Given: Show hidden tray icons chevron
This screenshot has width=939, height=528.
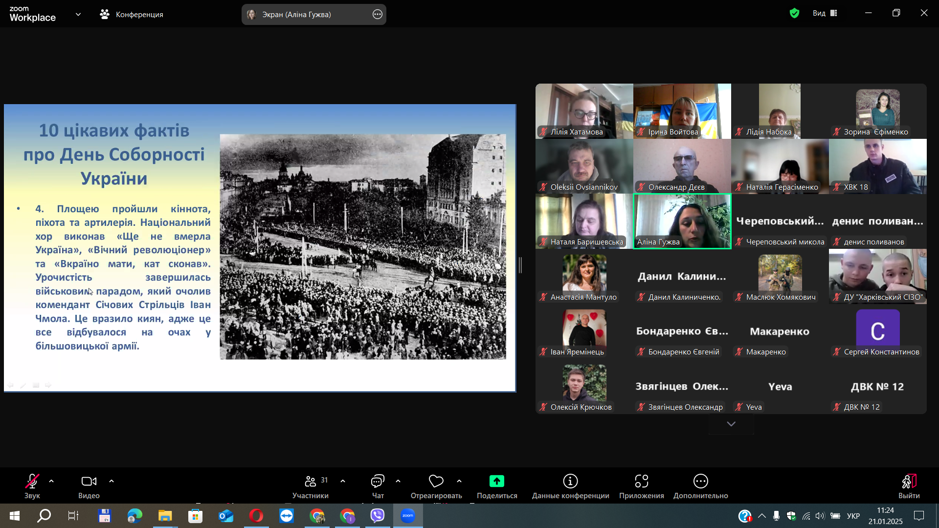Looking at the screenshot, I should click(762, 516).
